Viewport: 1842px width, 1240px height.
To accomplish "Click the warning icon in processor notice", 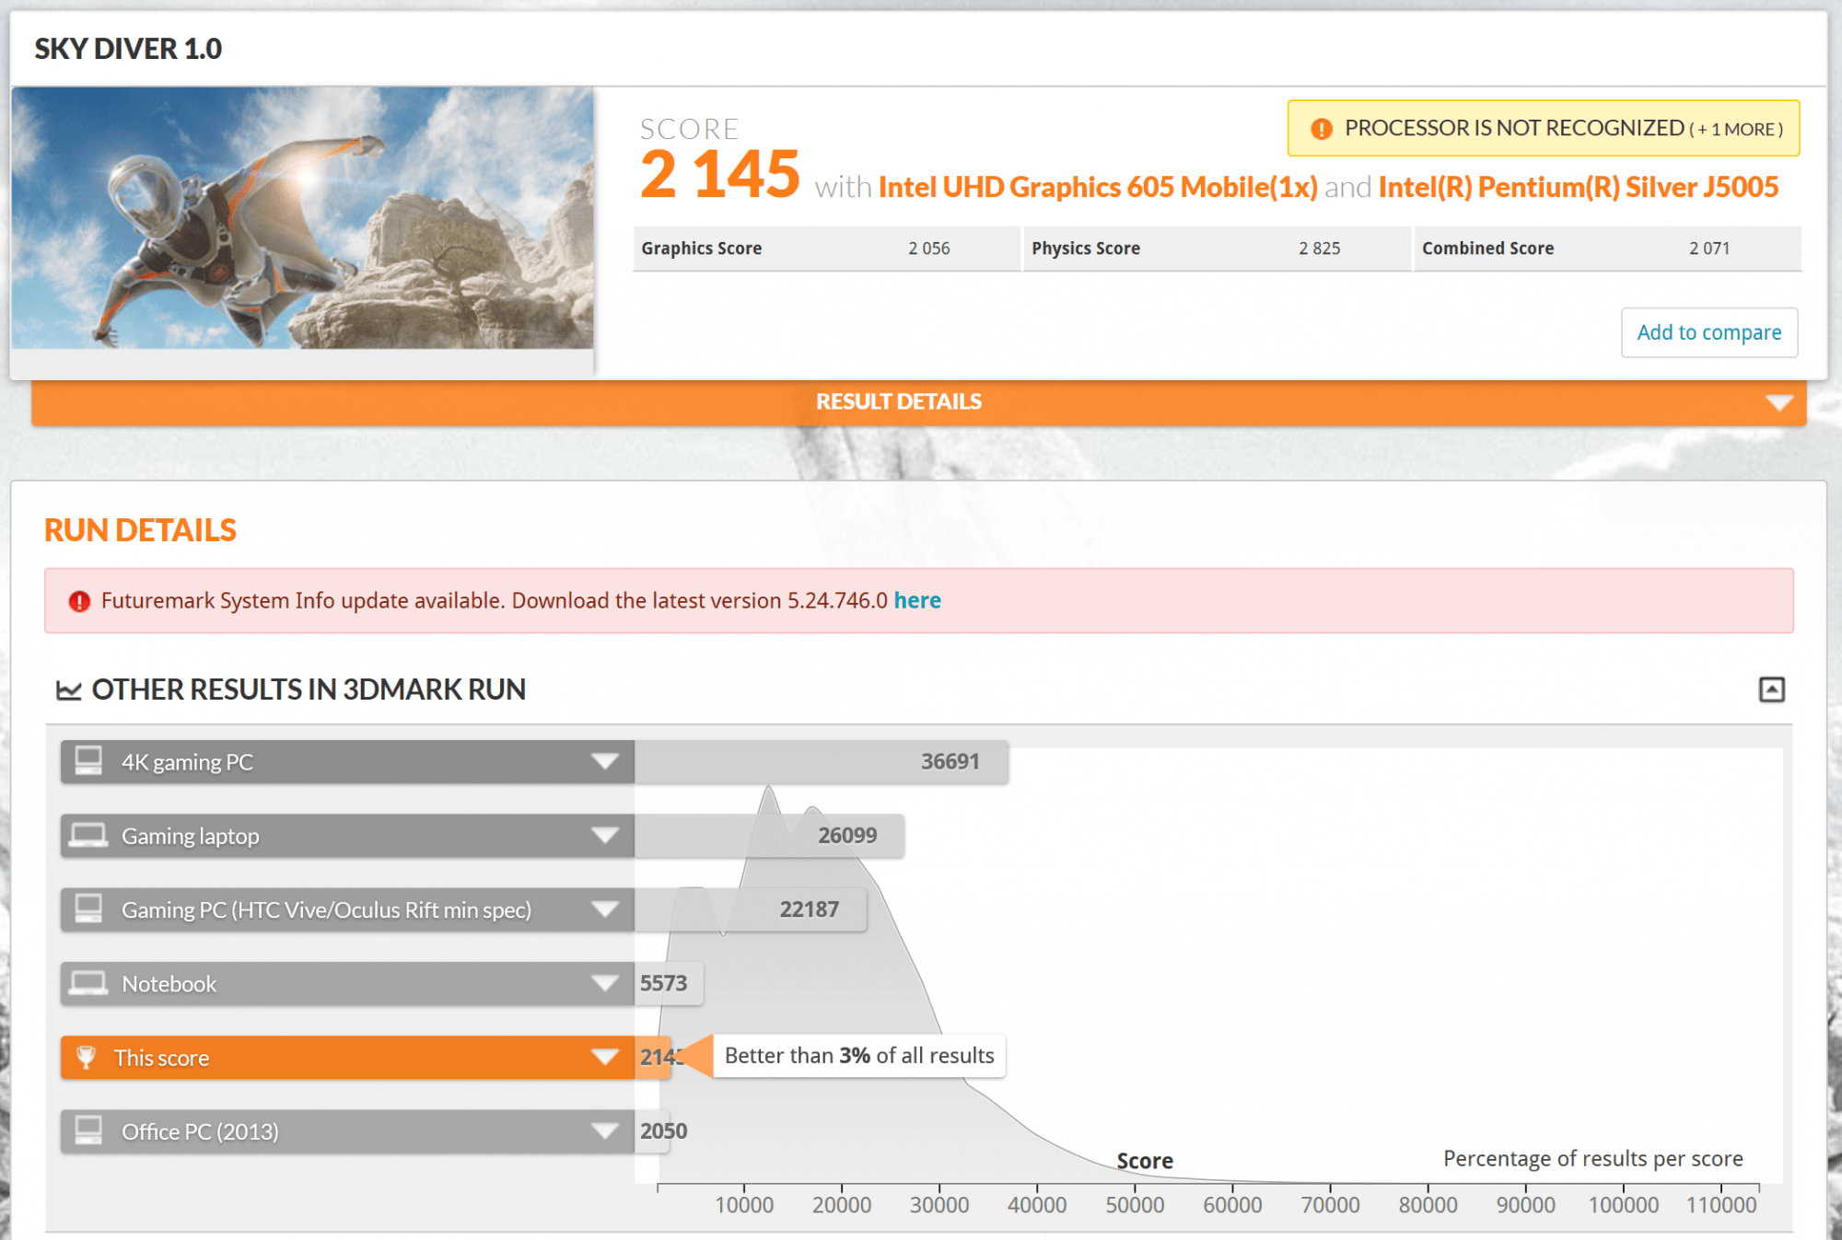I will [1321, 129].
